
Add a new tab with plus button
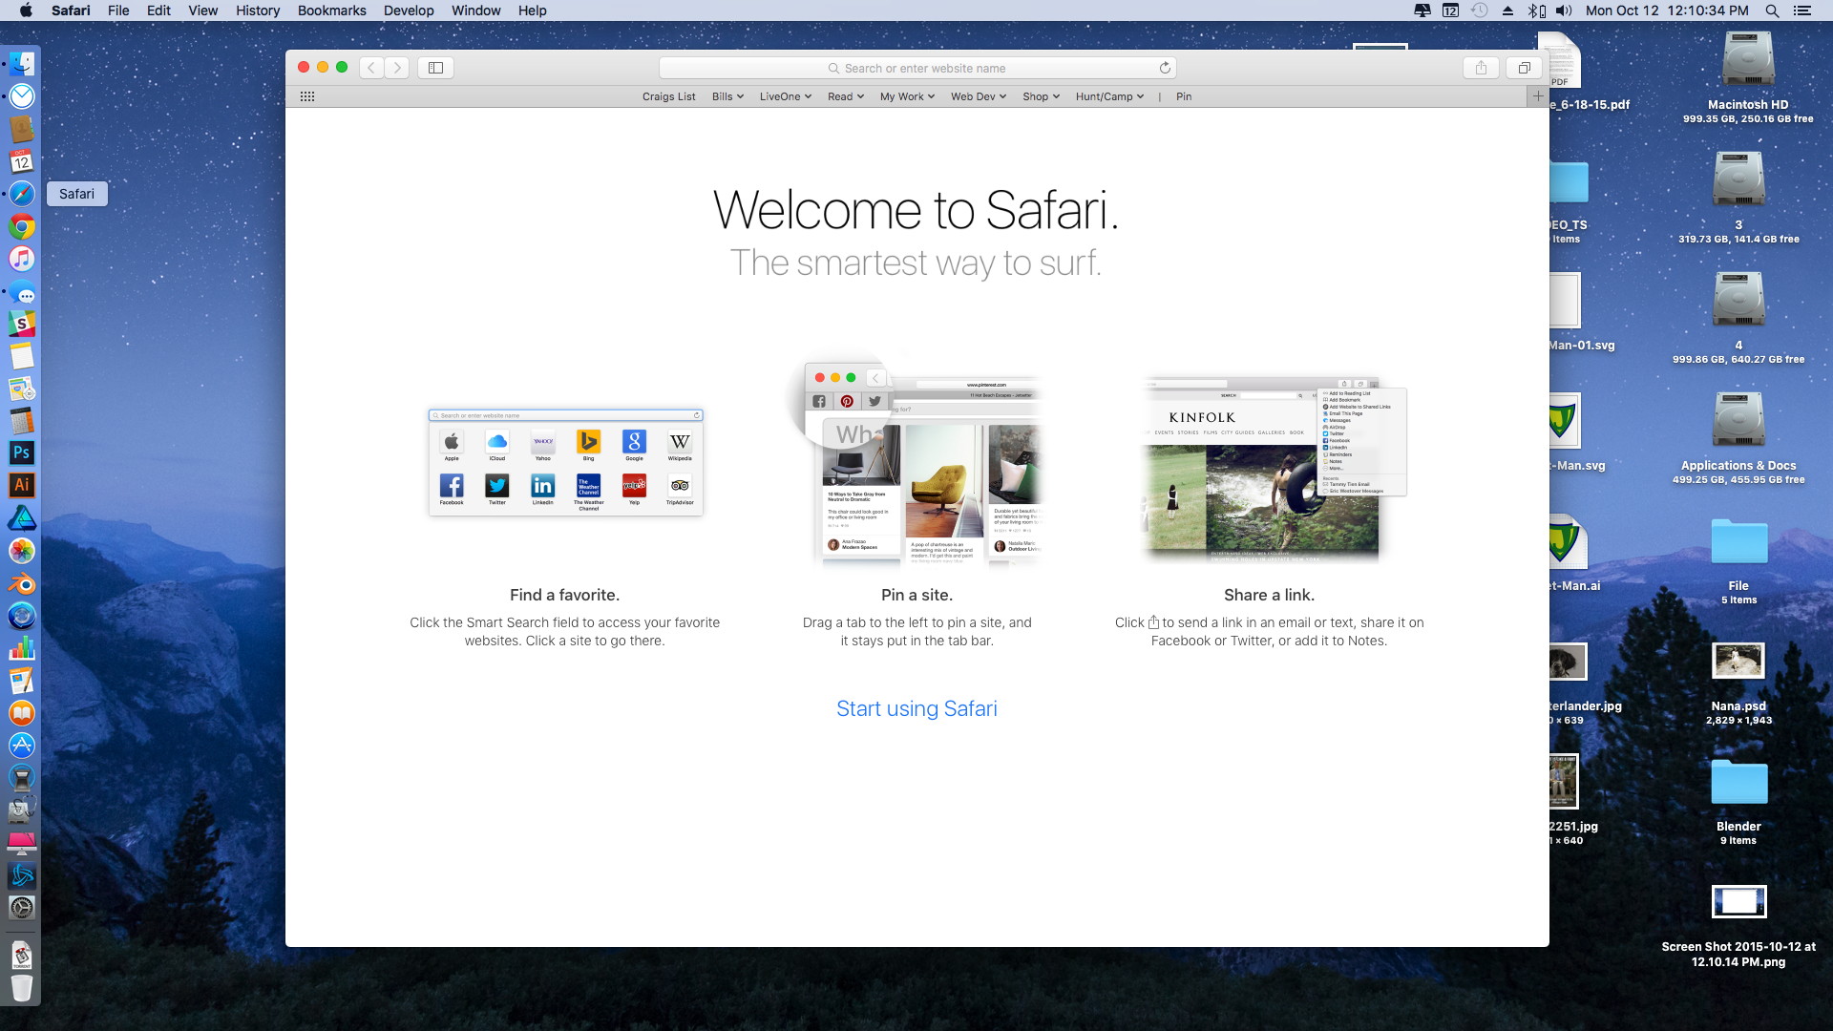[1537, 96]
